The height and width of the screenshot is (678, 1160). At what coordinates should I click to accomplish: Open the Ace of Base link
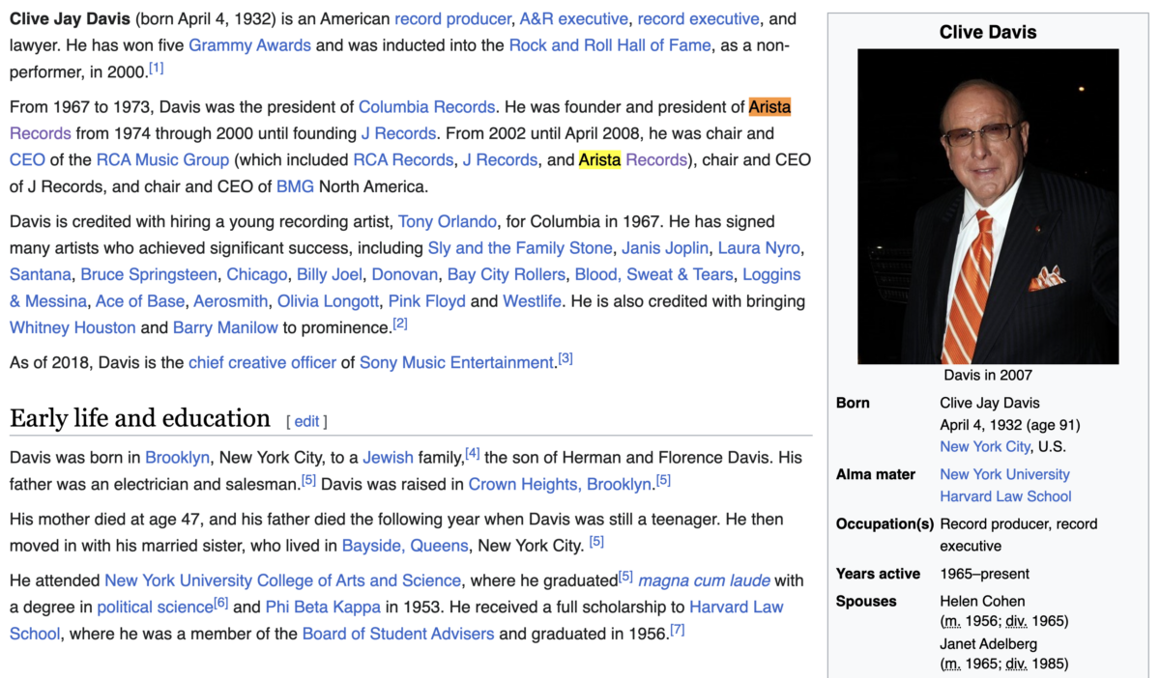coord(139,301)
